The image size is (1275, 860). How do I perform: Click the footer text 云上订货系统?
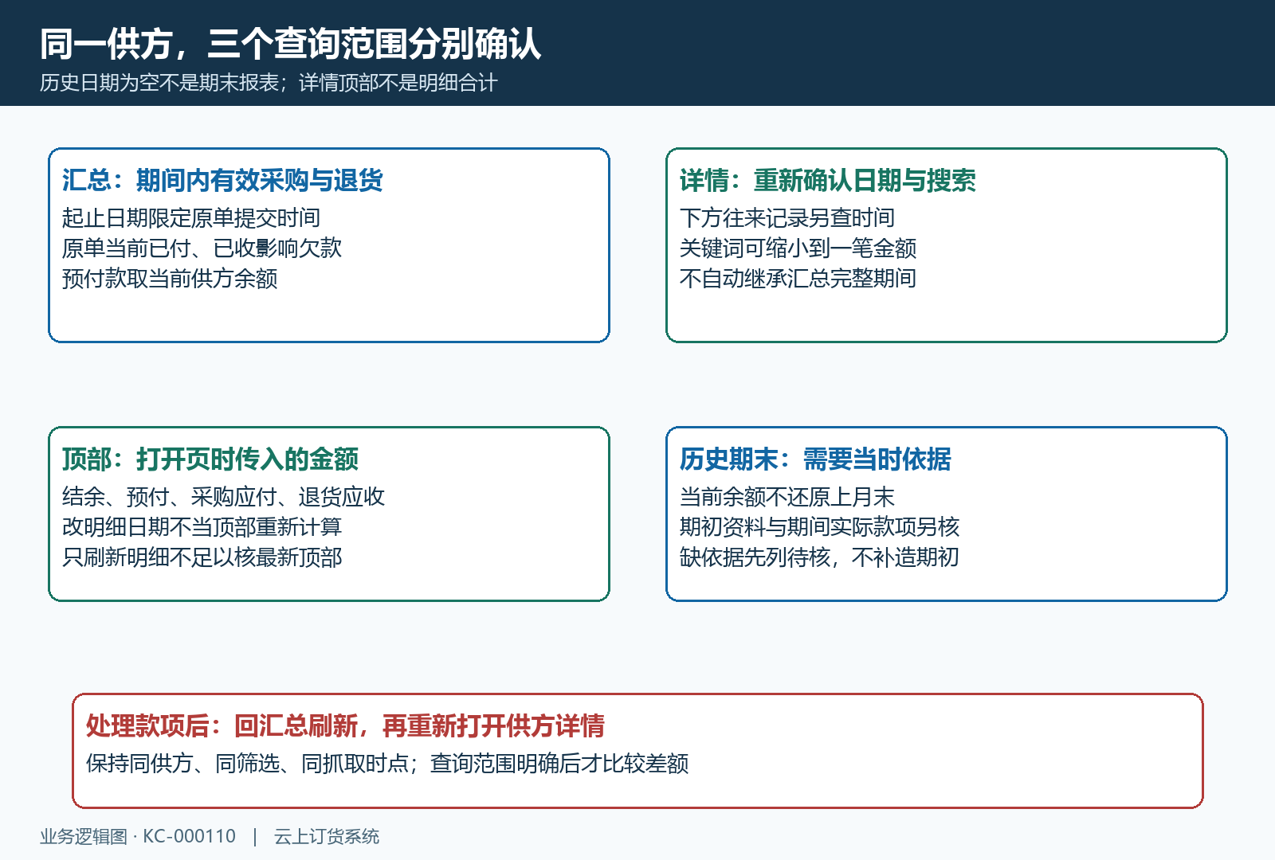pos(327,837)
